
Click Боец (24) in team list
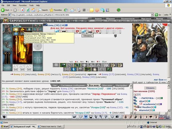point(44,74)
